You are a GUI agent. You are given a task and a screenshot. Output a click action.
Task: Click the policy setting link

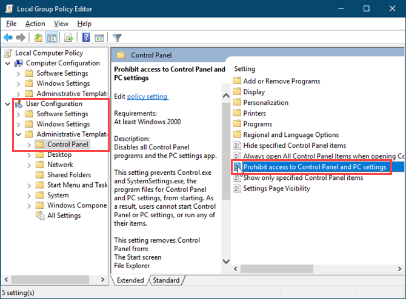click(x=147, y=96)
